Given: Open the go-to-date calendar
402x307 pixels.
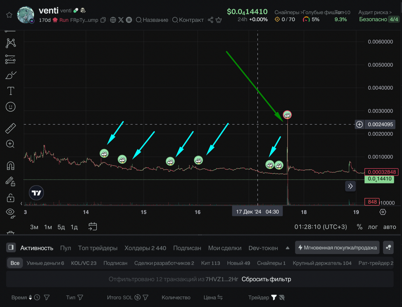Looking at the screenshot, I should coord(93,227).
